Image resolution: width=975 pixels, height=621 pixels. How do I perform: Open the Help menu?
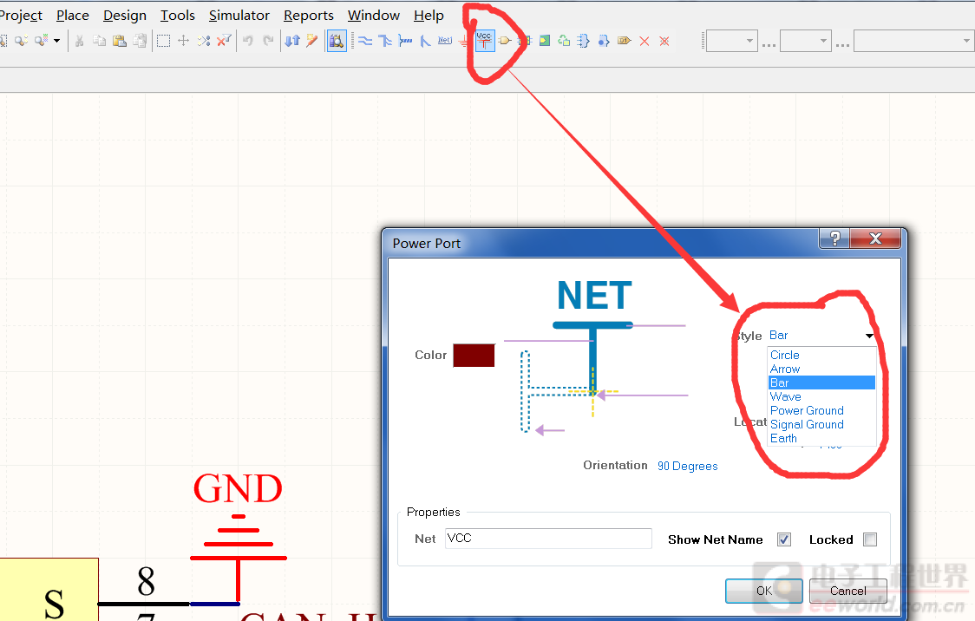click(x=429, y=15)
